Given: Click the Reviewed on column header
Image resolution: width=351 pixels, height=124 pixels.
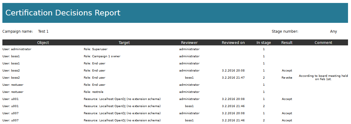Looking at the screenshot, I should pos(233,43).
